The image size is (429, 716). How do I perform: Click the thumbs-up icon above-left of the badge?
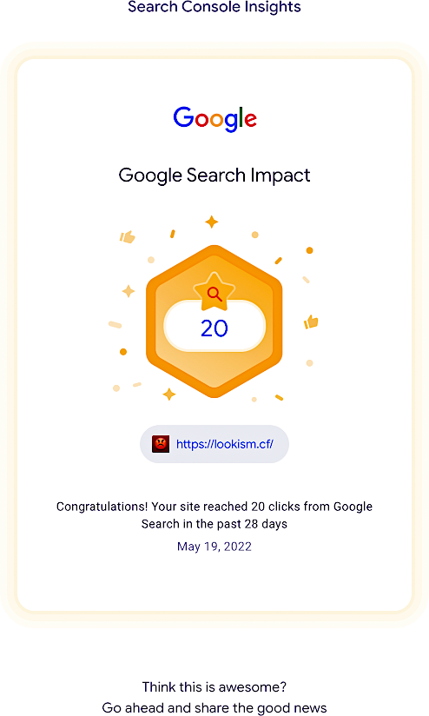(128, 237)
